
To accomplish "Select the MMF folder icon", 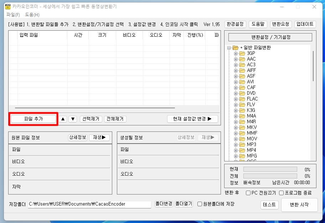I will coord(242,133).
